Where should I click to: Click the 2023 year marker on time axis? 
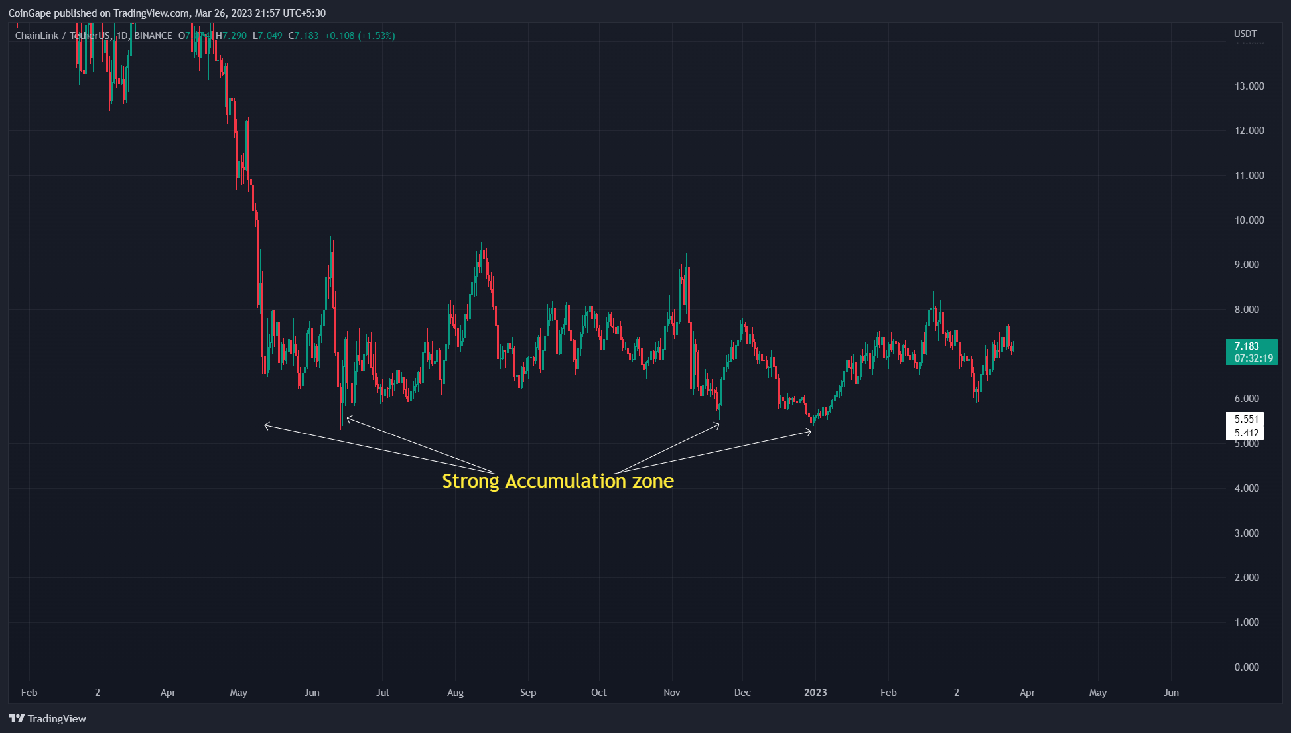point(815,693)
